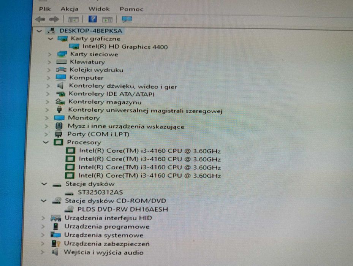The image size is (353, 266).
Task: Collapse Stacje dysków CD-ROM/DVD category
Action: tap(44, 201)
